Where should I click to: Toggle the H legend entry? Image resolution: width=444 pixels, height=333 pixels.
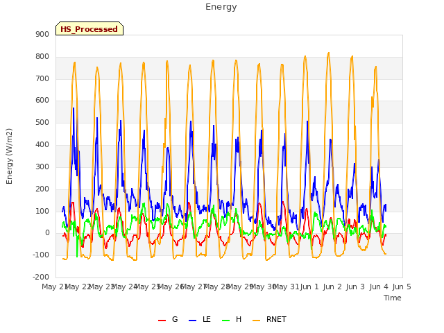tap(232, 319)
